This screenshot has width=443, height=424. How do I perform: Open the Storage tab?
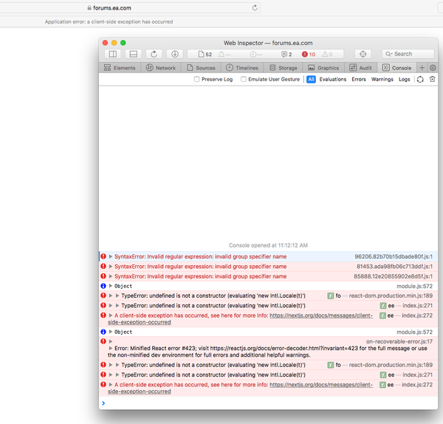(x=283, y=68)
